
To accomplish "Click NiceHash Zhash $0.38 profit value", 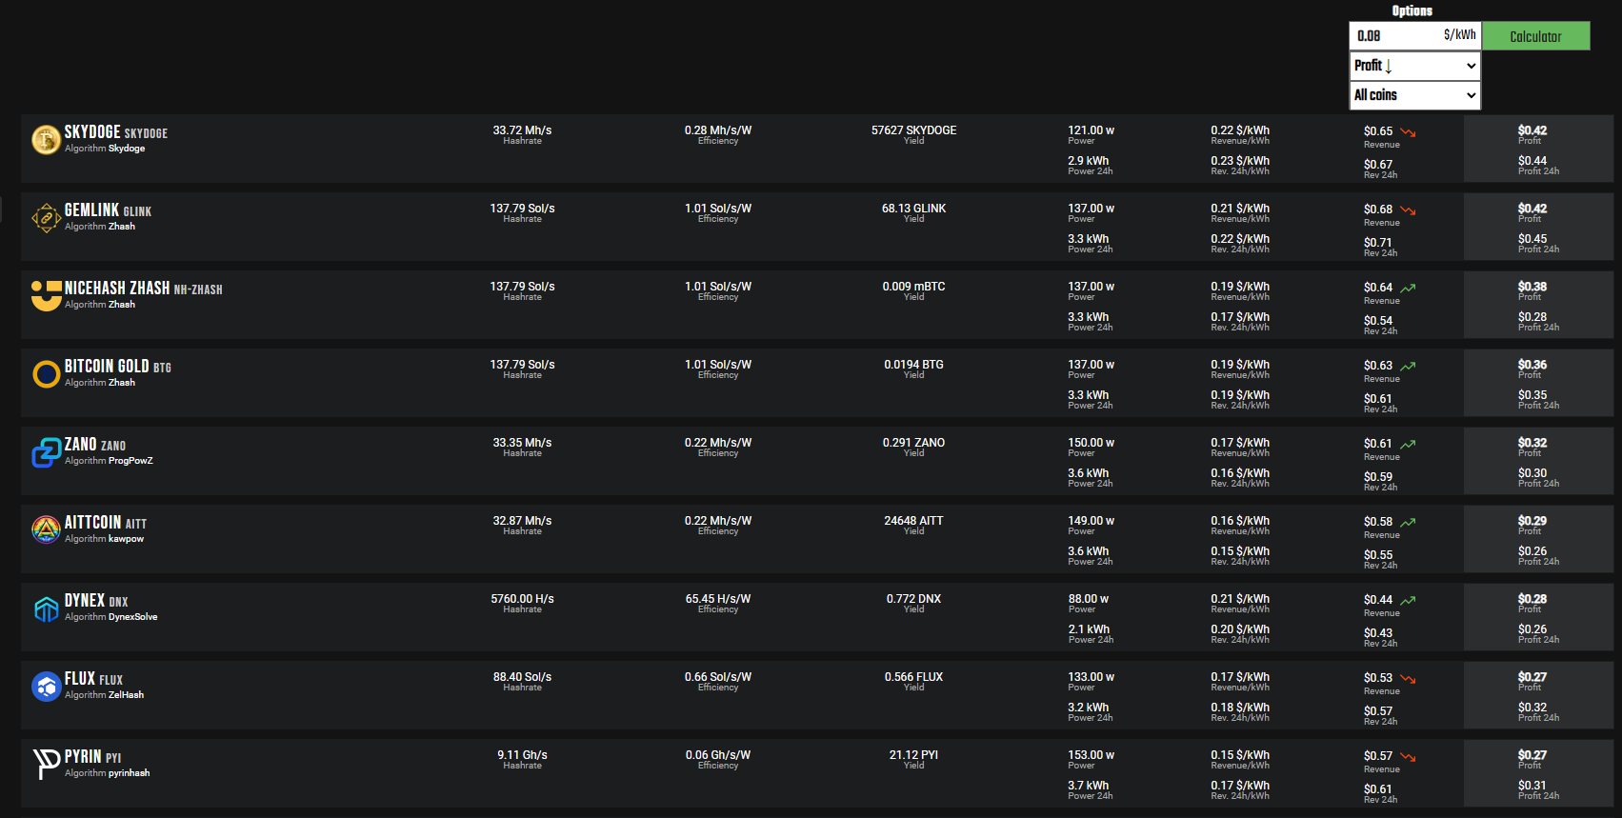I will point(1532,287).
